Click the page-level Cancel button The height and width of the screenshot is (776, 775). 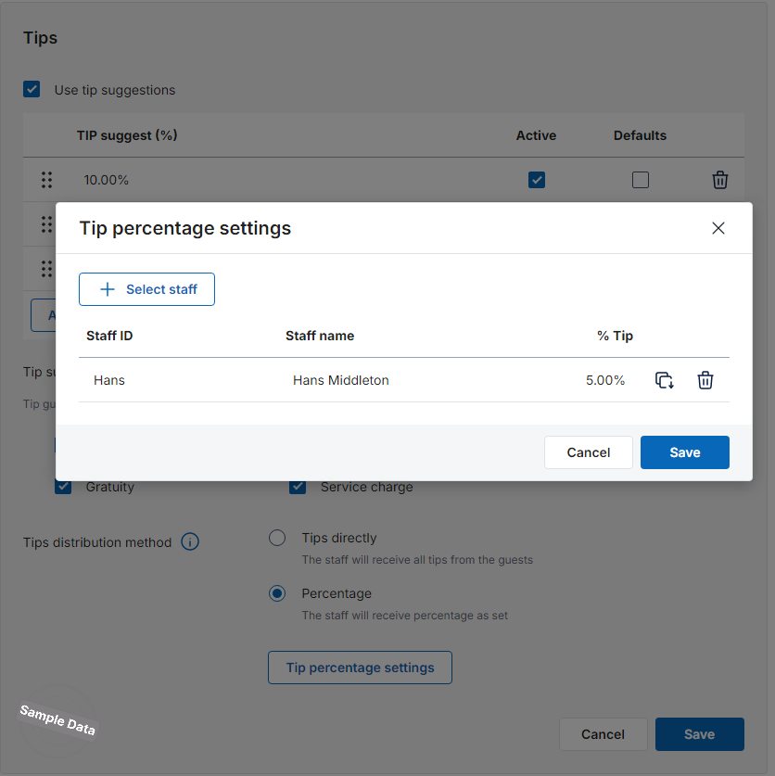[603, 734]
